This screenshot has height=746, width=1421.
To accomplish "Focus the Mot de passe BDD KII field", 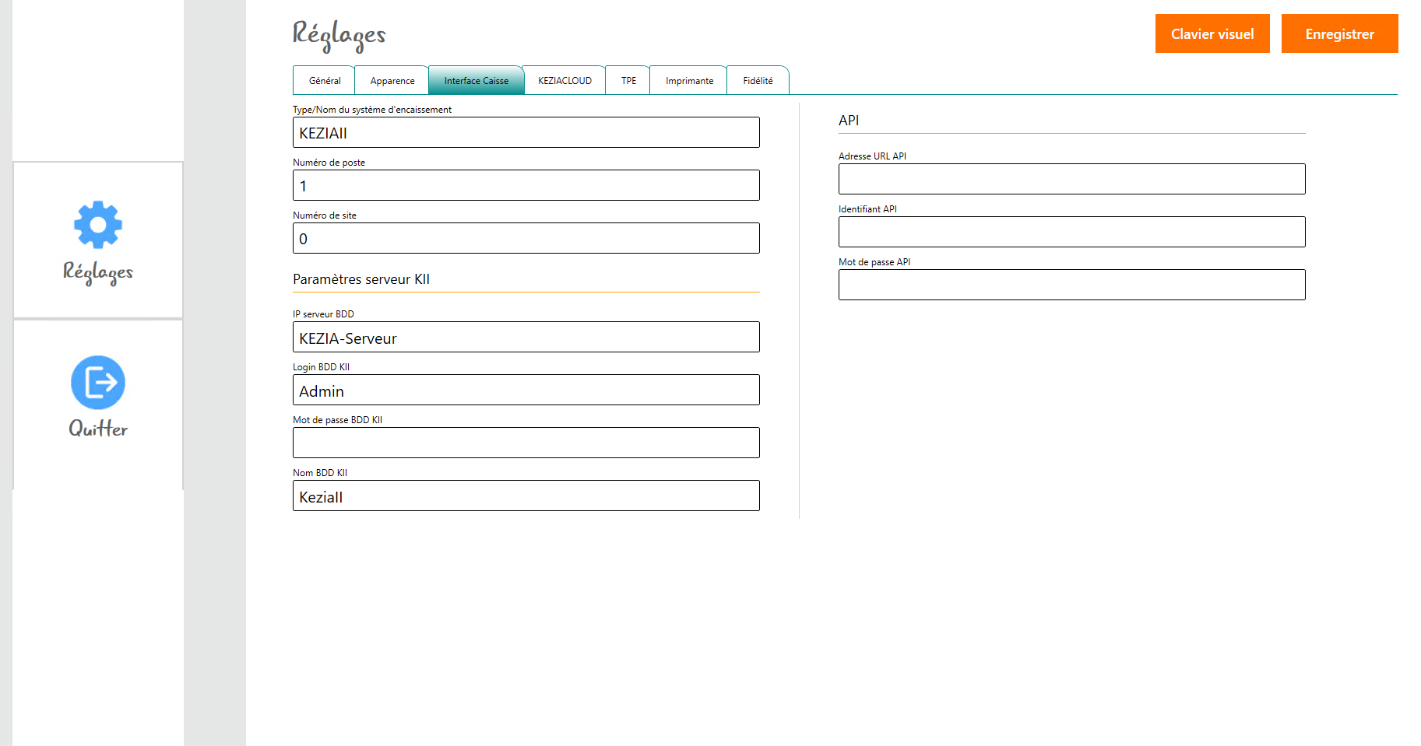I will (526, 443).
